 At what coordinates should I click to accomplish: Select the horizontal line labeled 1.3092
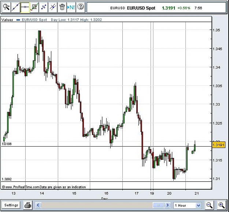(107, 181)
